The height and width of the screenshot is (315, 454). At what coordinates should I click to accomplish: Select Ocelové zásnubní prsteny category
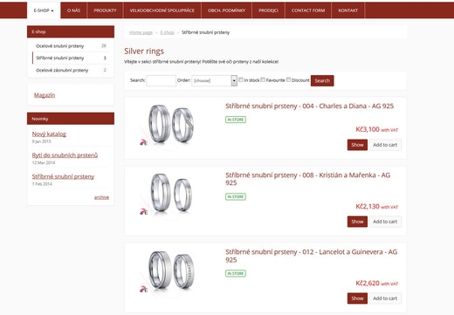71,70
